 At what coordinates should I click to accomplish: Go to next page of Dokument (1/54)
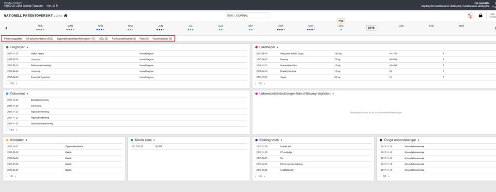point(17,130)
